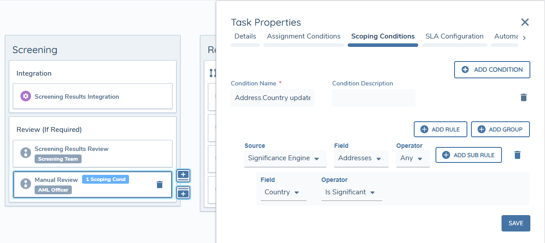Delete the Significance Engine rule
This screenshot has height=243, width=545.
(x=517, y=155)
